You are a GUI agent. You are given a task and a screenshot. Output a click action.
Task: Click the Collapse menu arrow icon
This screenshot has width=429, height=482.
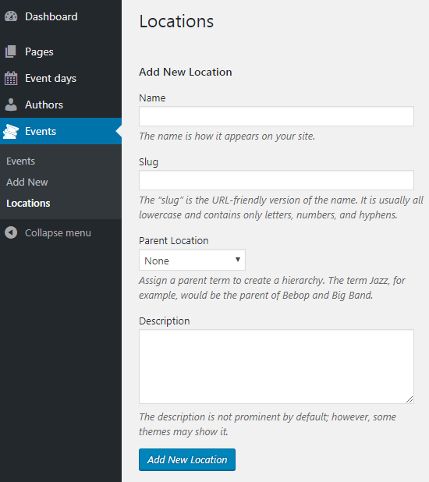11,232
